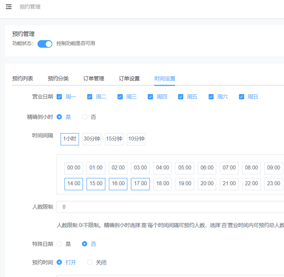Pick the 10分钟 interval option
Image resolution: width=284 pixels, height=277 pixels.
(136, 139)
